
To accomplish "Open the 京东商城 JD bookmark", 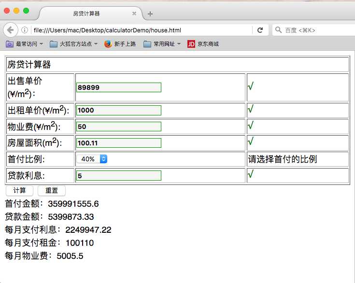I will pyautogui.click(x=203, y=44).
